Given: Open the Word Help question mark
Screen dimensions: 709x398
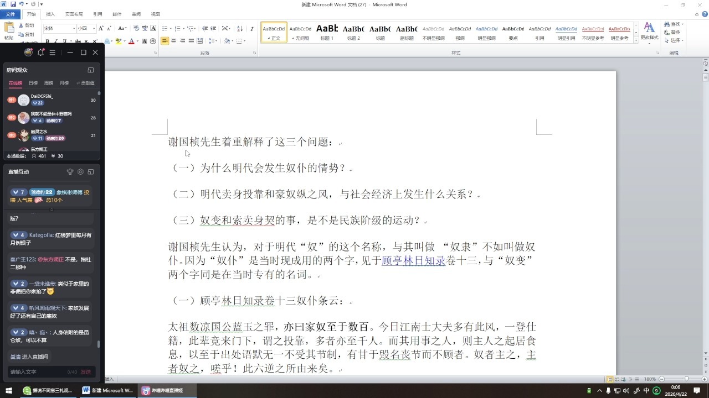Looking at the screenshot, I should point(703,14).
